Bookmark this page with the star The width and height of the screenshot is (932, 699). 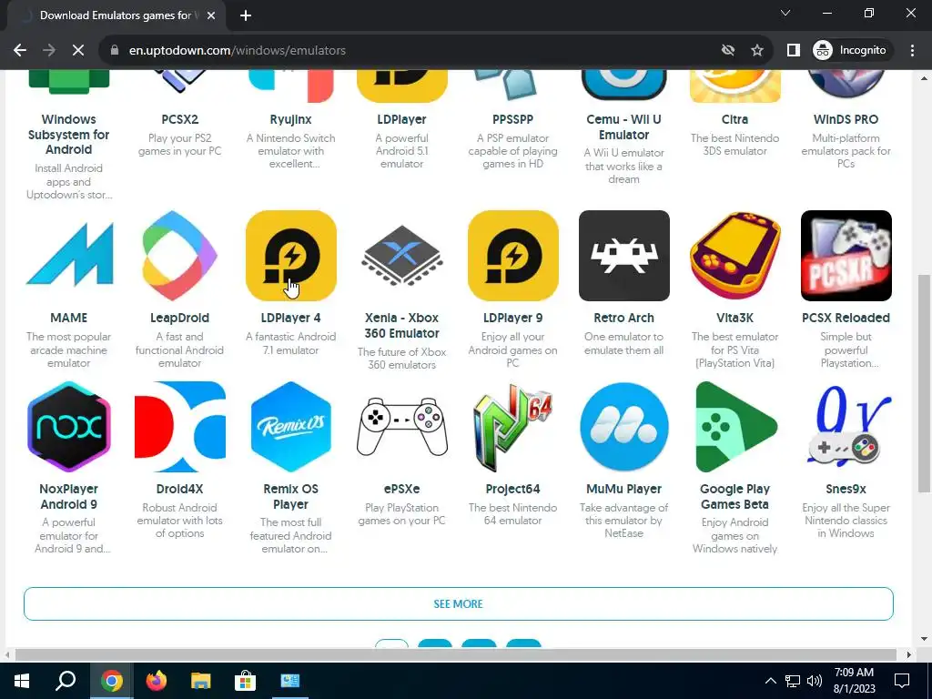(756, 51)
